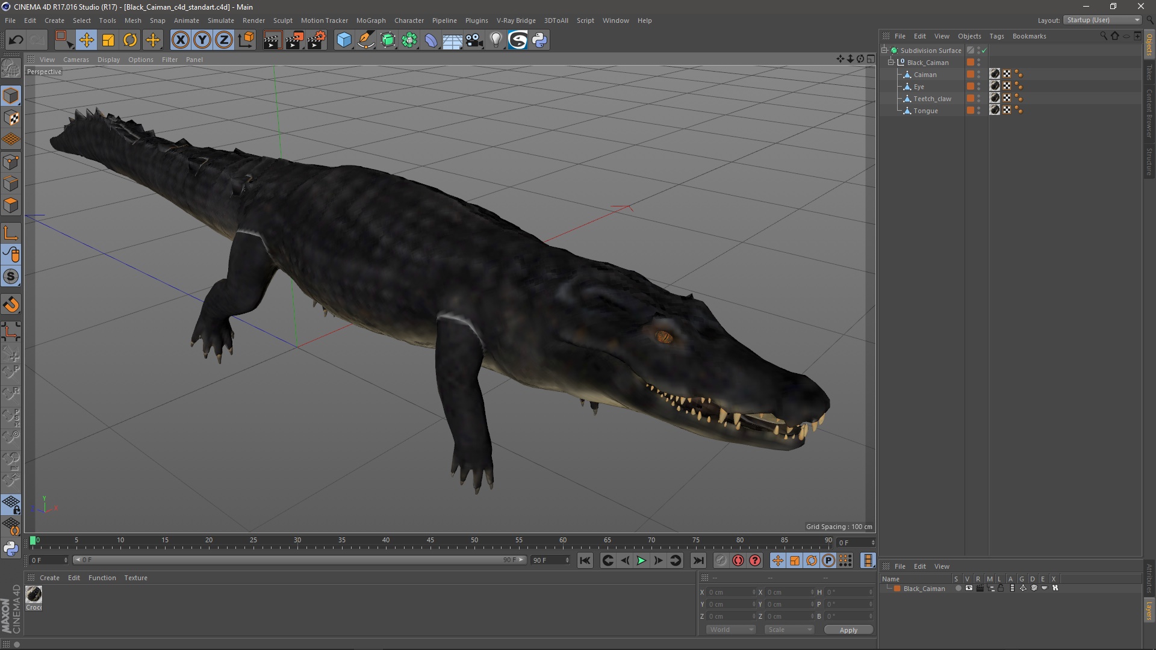Open the MoGraph menu
This screenshot has height=650, width=1156.
(x=371, y=20)
